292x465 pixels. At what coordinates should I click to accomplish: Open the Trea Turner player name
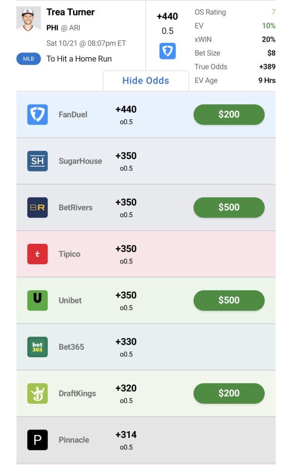click(70, 12)
